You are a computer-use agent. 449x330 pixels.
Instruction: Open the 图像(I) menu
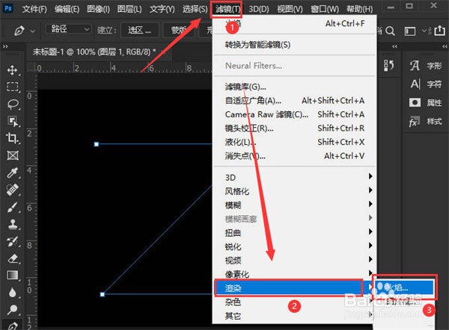click(x=98, y=9)
